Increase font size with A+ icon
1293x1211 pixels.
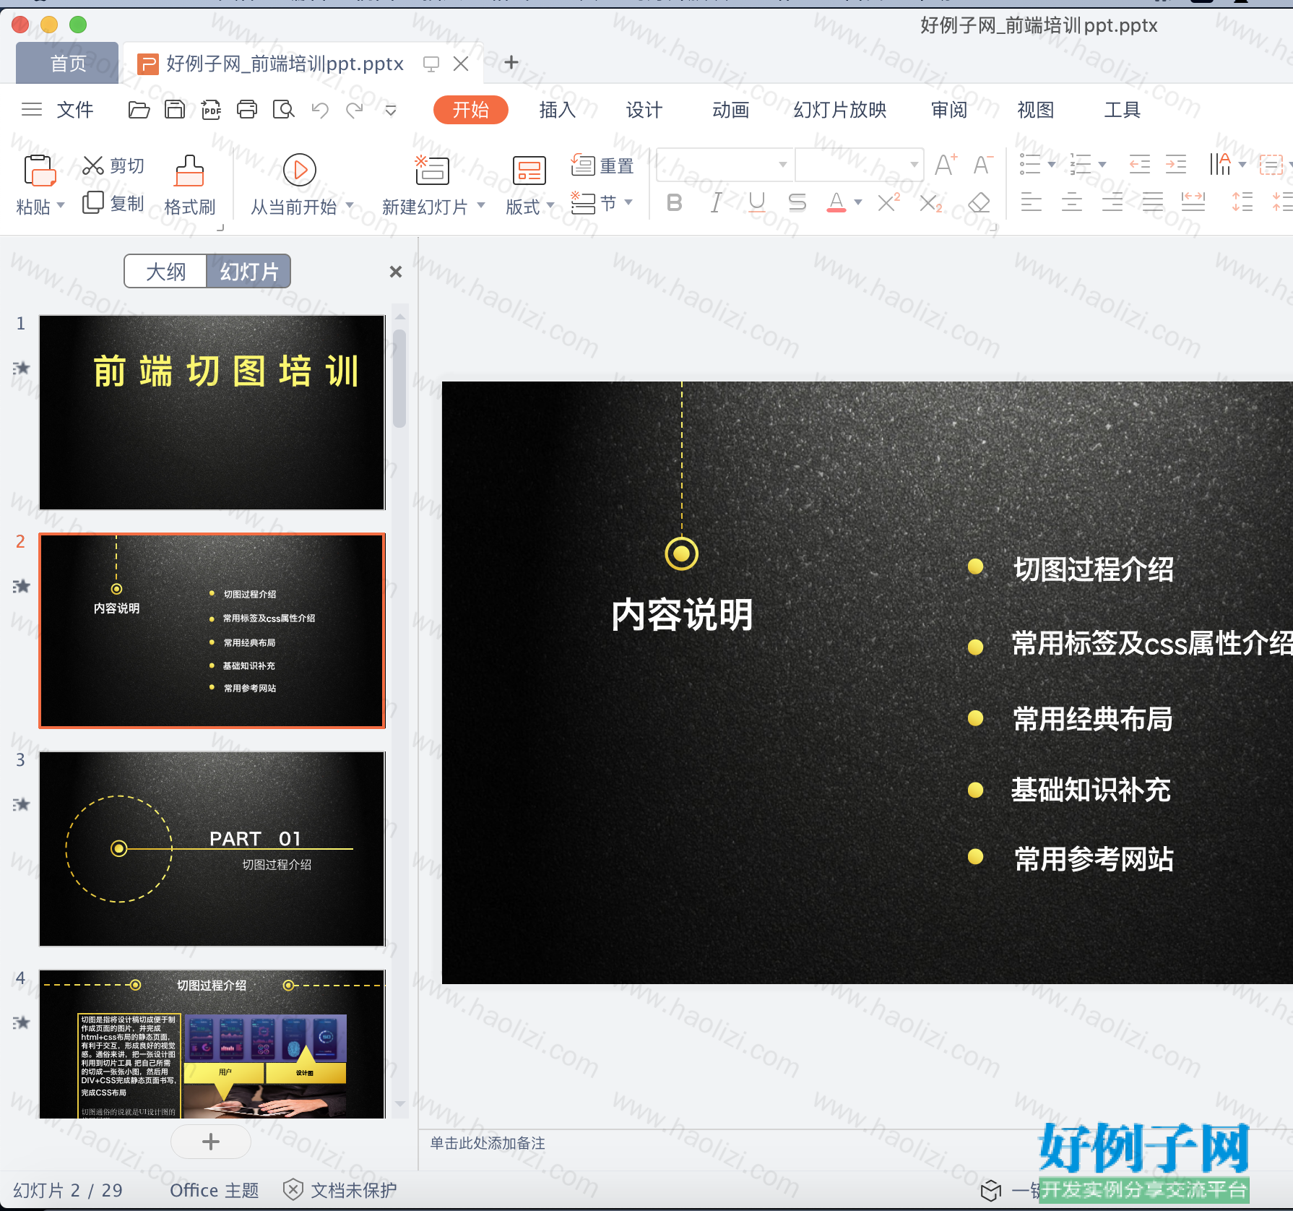click(946, 165)
